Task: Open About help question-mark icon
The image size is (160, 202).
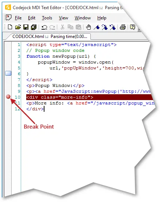Action: click(133, 27)
